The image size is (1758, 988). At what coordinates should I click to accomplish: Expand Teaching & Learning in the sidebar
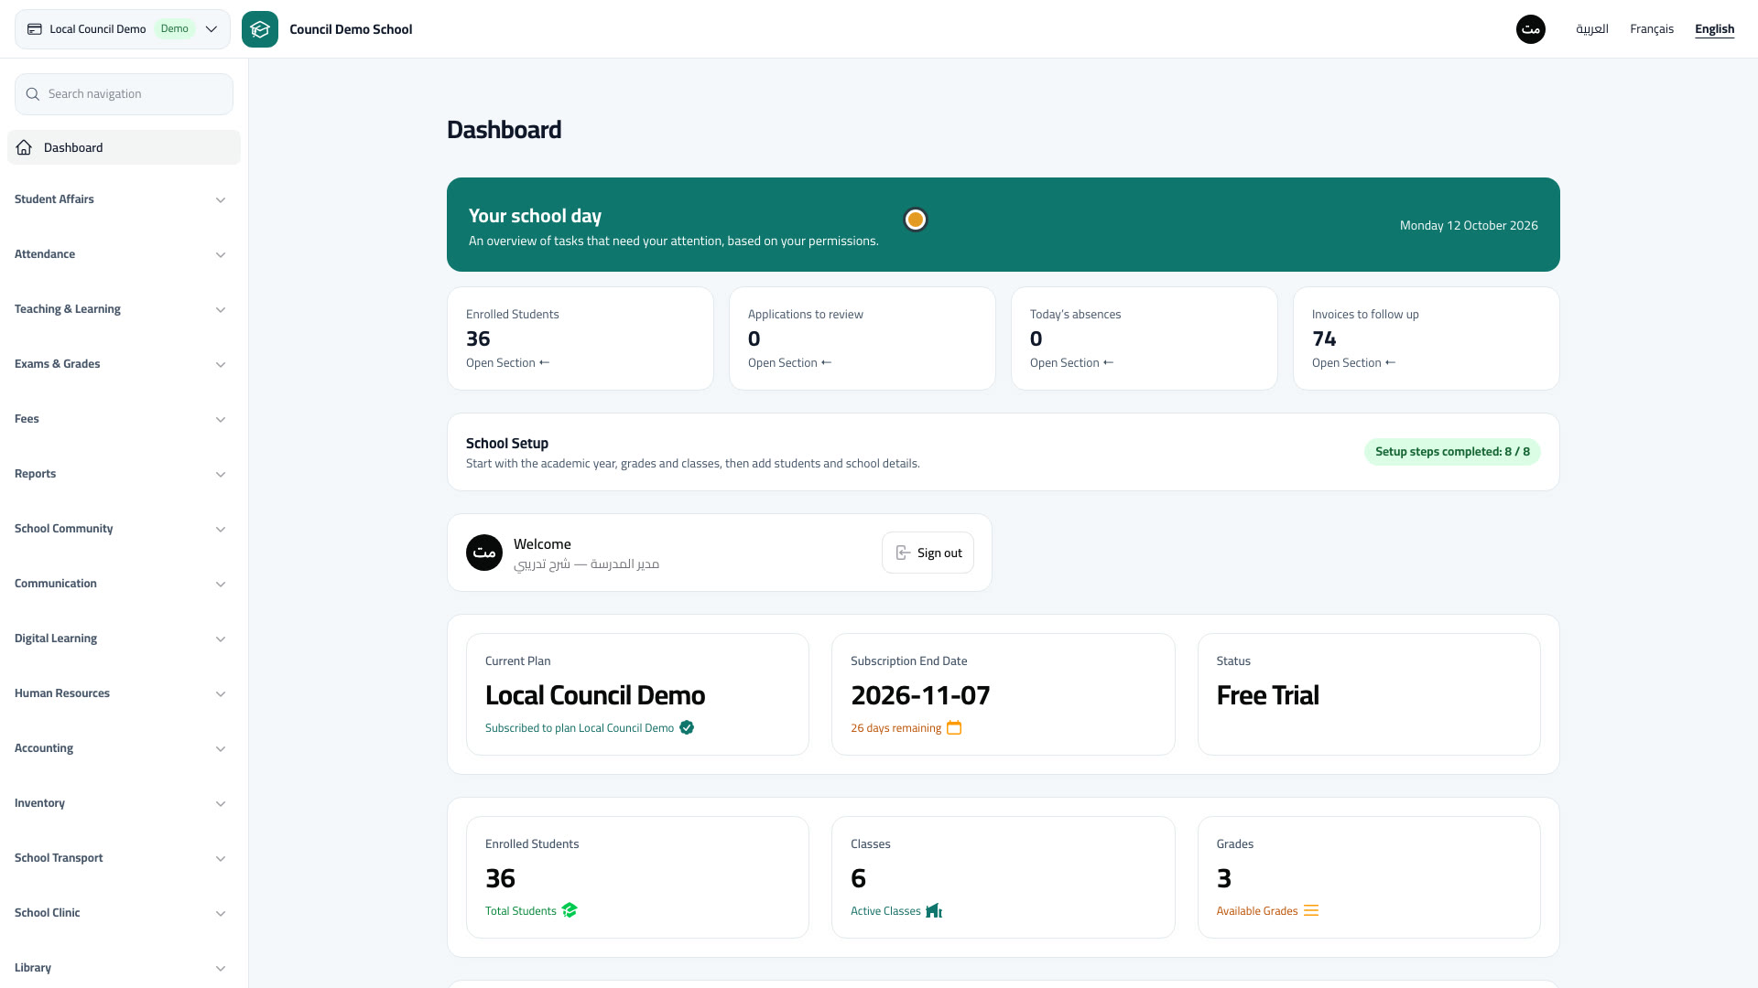(x=124, y=309)
